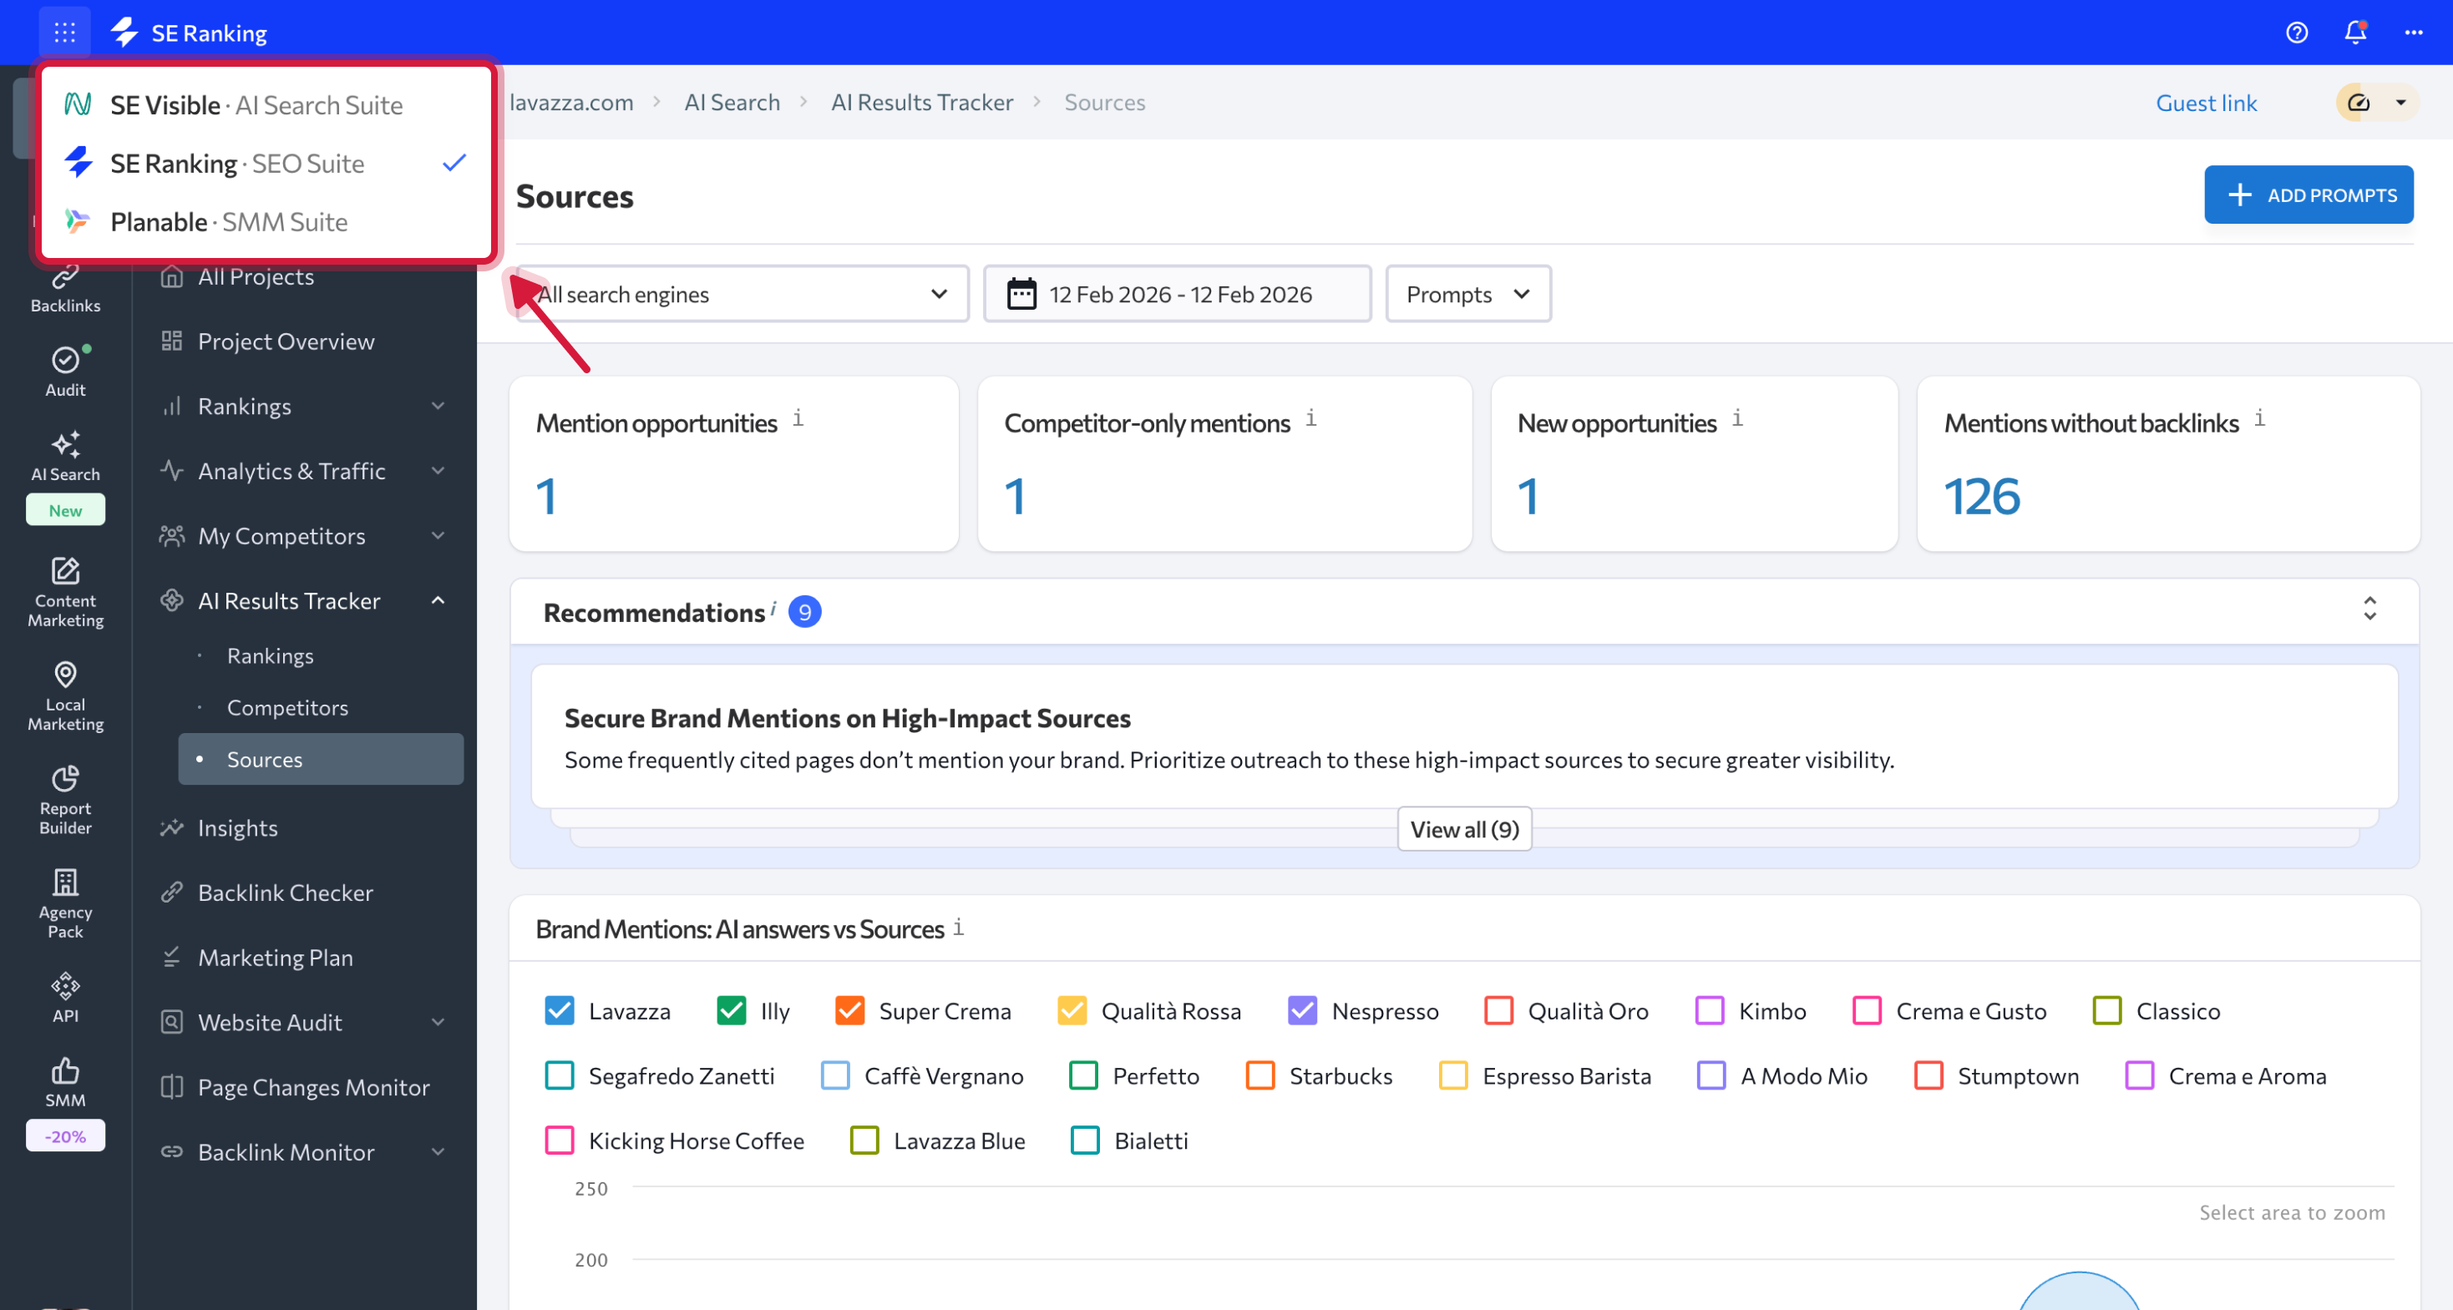
Task: Enable the Starbucks brand checkbox
Action: pyautogui.click(x=1259, y=1075)
